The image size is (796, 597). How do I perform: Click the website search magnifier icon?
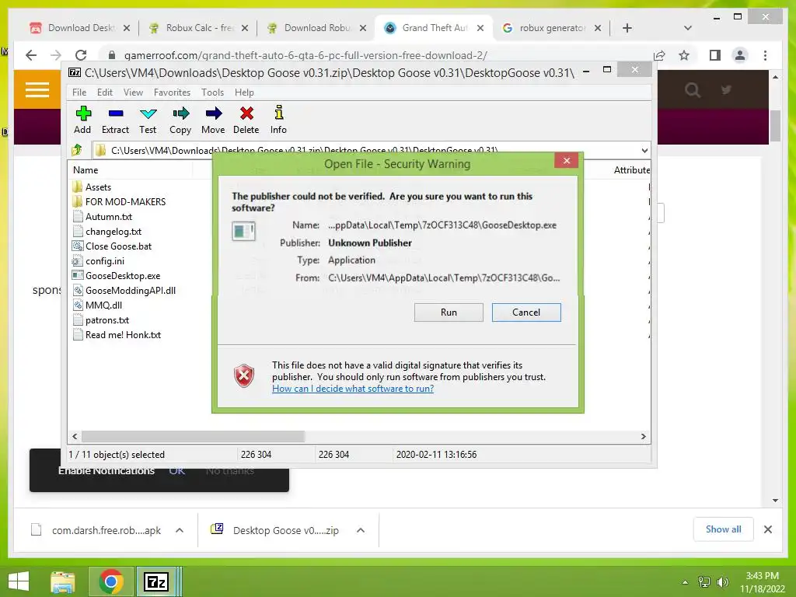693,90
